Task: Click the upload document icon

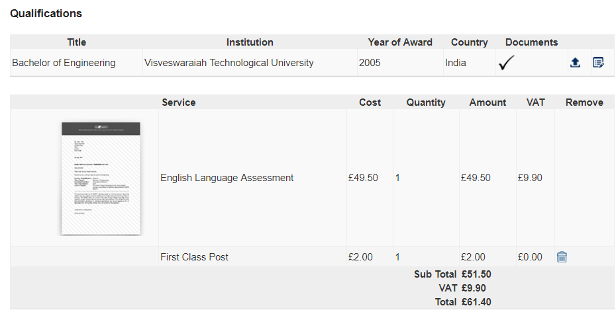Action: pos(575,63)
